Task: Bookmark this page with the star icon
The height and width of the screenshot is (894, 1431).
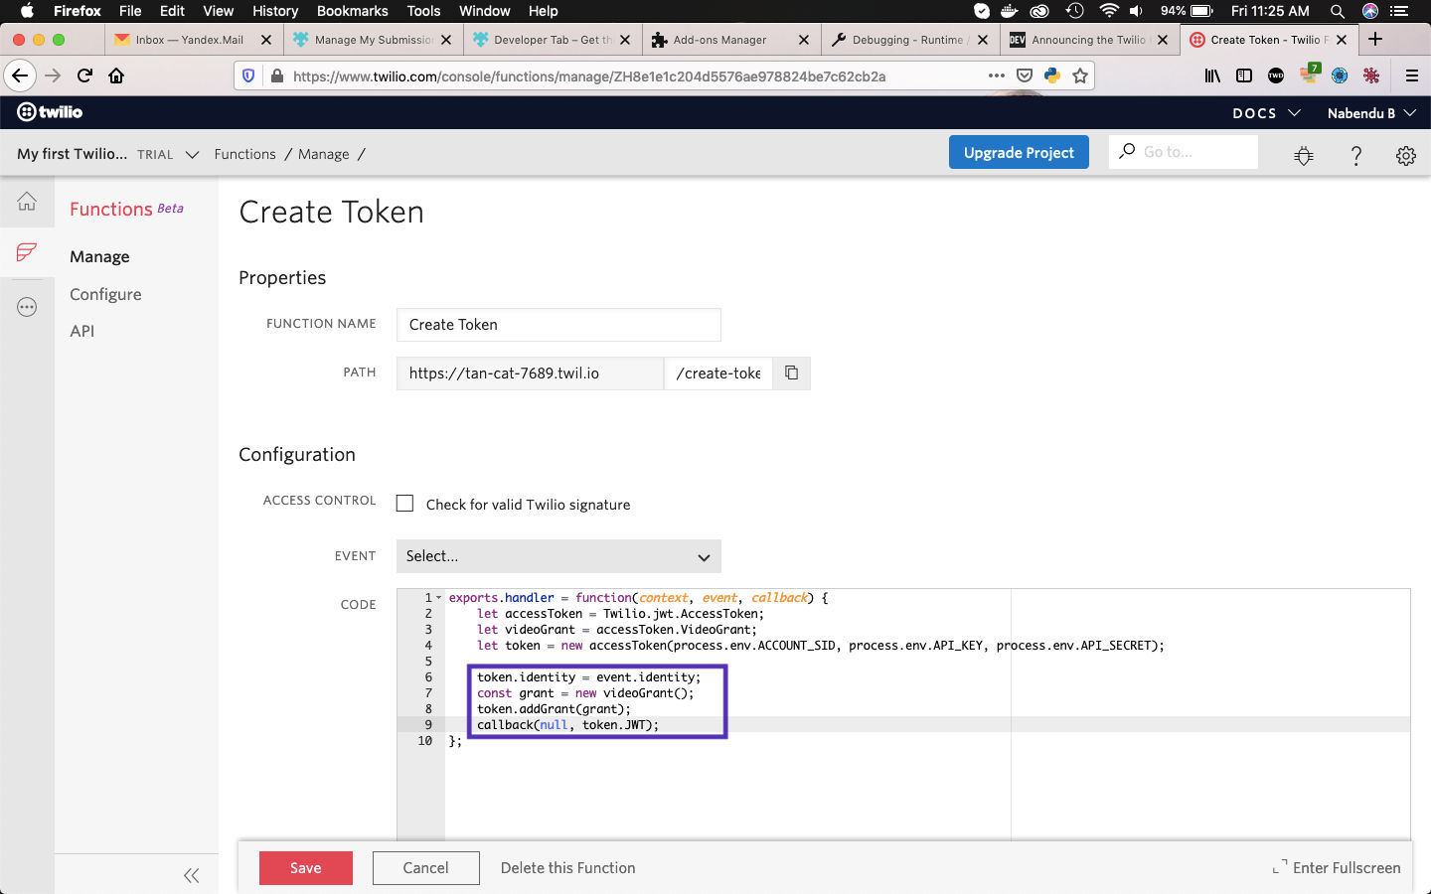Action: click(1080, 75)
